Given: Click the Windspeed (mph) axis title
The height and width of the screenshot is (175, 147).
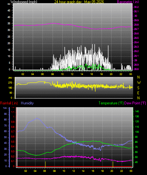Looking at the screenshot, I should click(24, 2).
